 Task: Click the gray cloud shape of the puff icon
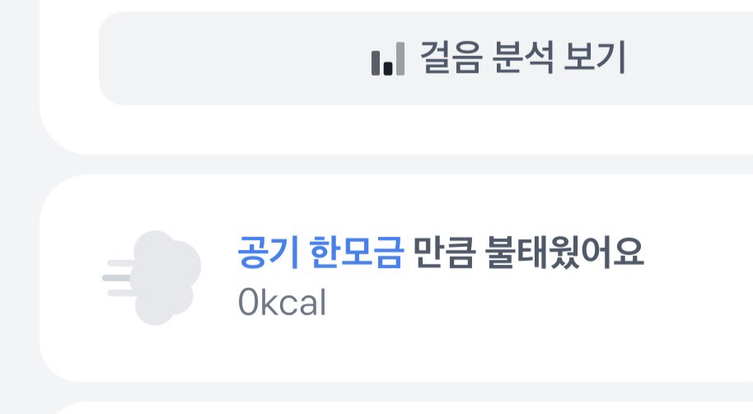click(x=165, y=277)
